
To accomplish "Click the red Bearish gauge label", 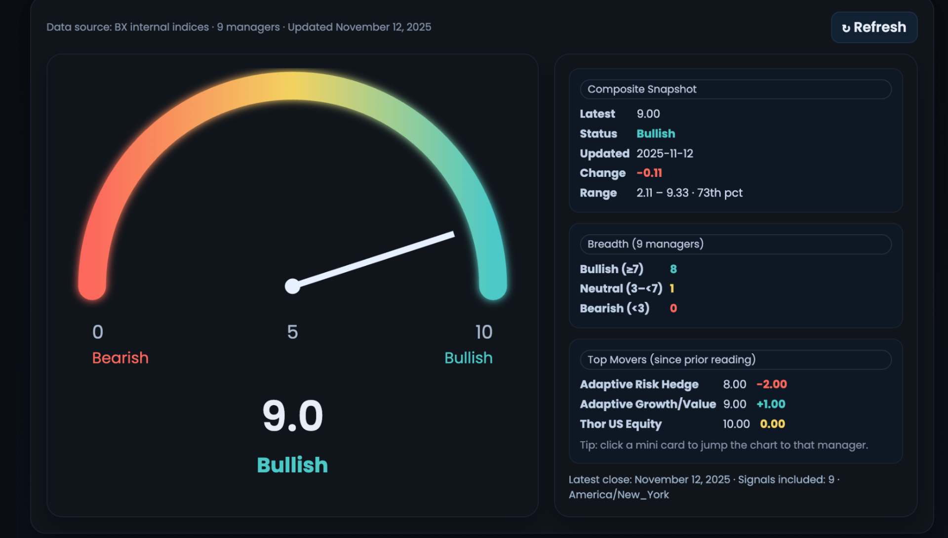I will coord(120,358).
